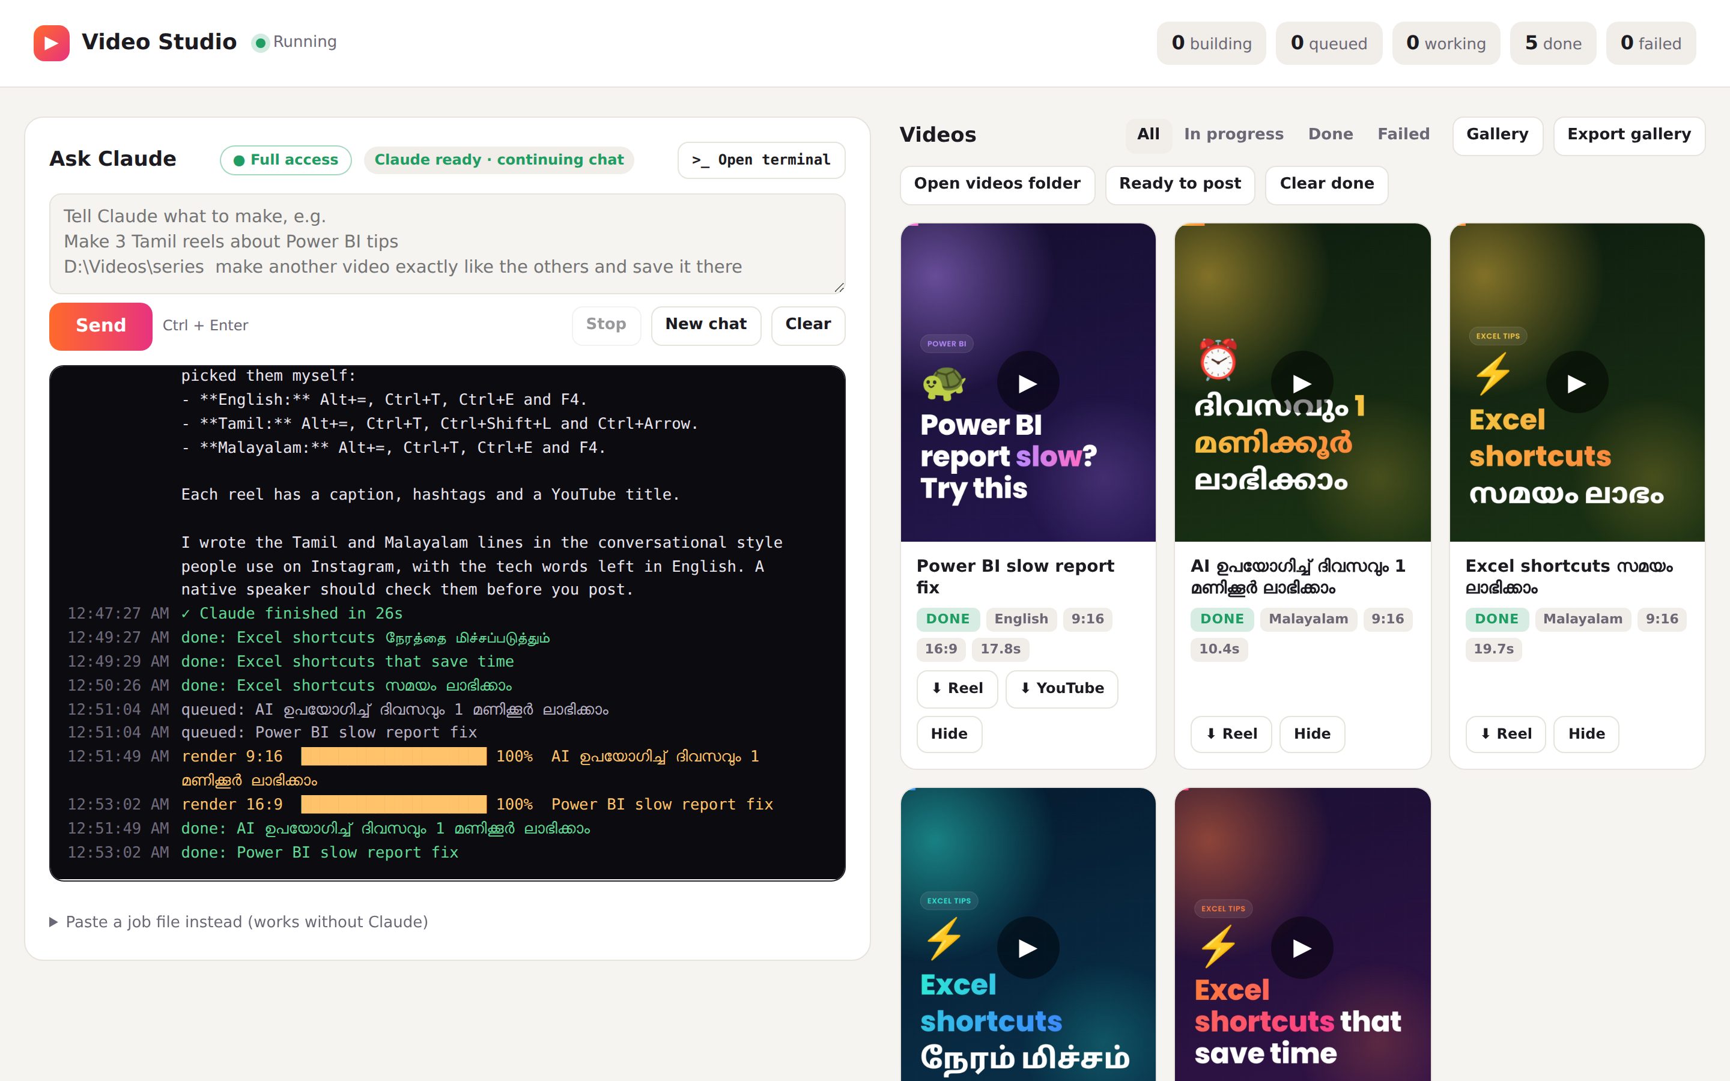Start a New chat

[x=706, y=326]
